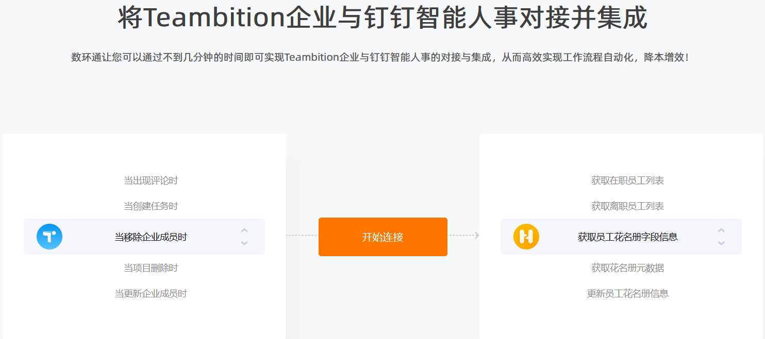Choose 获取花名册元数据 action option
The height and width of the screenshot is (339, 765).
[627, 268]
